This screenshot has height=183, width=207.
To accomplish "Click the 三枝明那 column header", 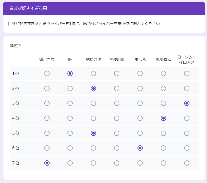I will (117, 60).
